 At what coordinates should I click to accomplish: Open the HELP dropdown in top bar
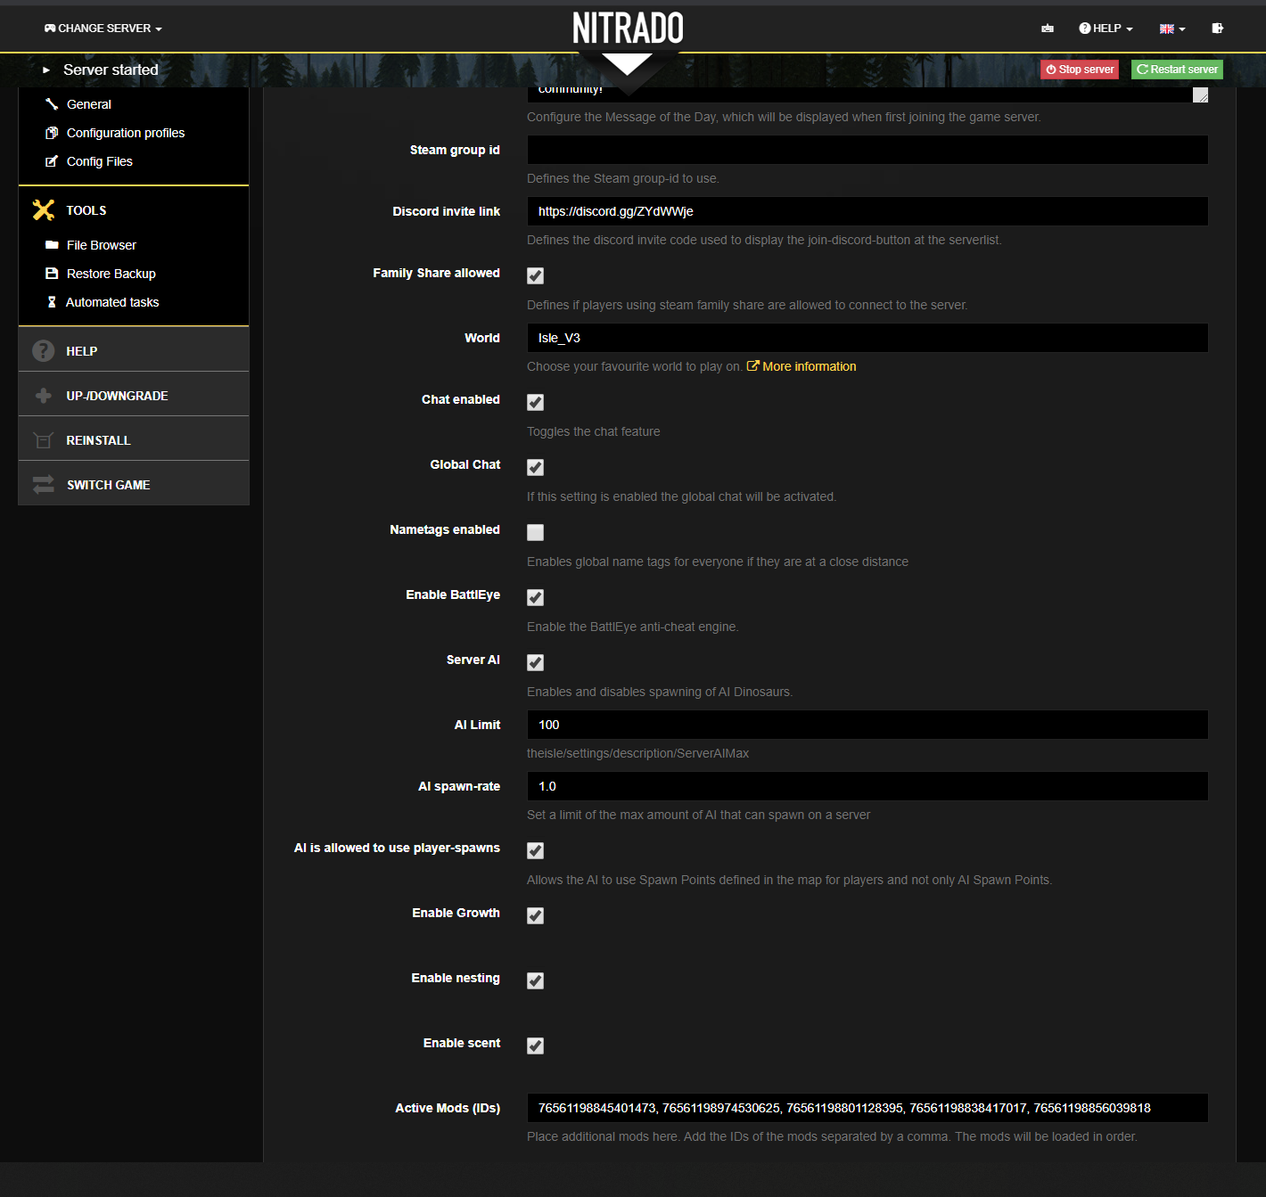tap(1106, 29)
